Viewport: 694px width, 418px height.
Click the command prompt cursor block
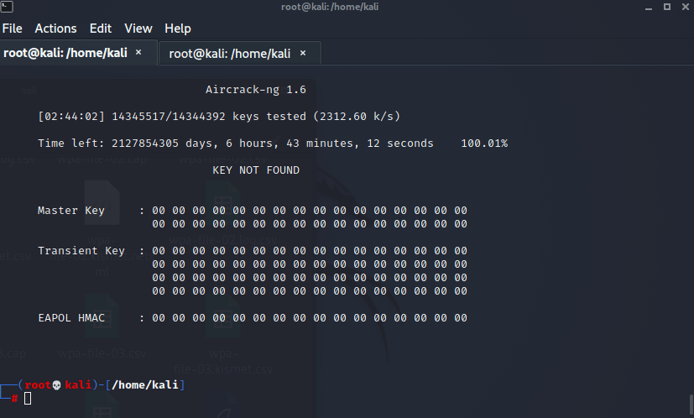tap(28, 398)
